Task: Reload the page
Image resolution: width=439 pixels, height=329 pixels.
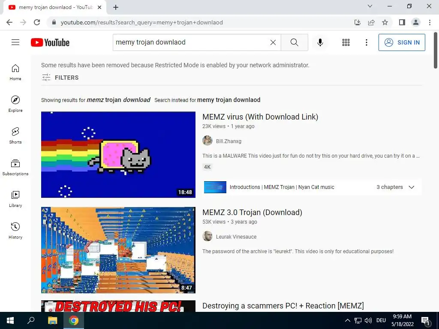Action: [37, 22]
